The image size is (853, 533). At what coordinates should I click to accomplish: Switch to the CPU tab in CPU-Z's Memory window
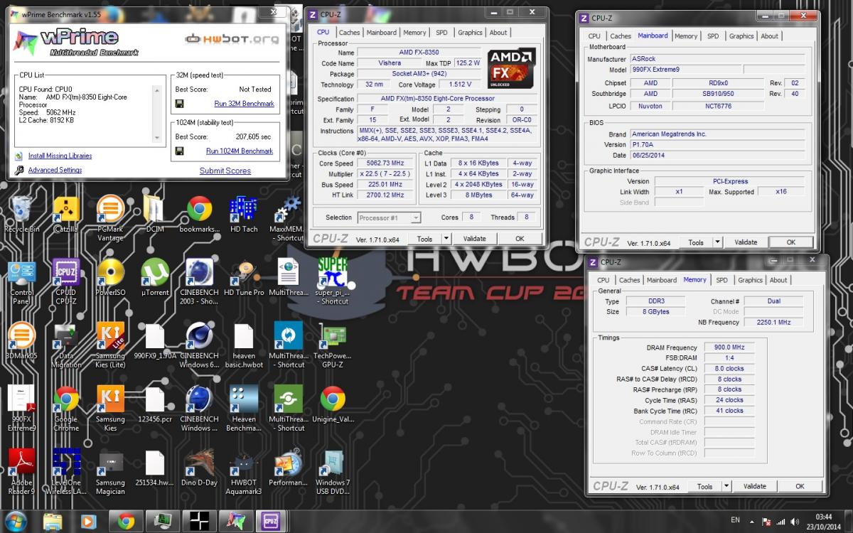click(603, 280)
